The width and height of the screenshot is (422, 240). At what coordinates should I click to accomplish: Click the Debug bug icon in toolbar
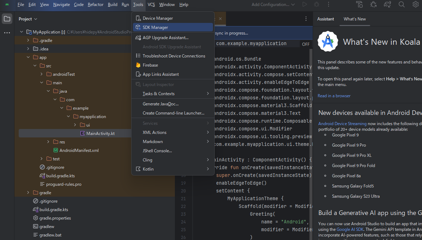[x=317, y=4]
